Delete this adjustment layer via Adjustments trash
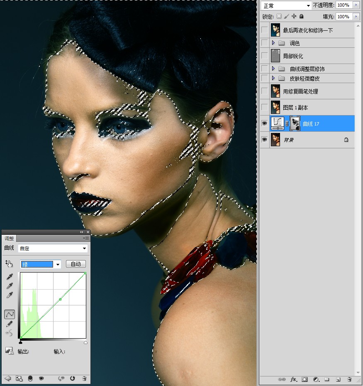The height and width of the screenshot is (386, 363). [84, 379]
